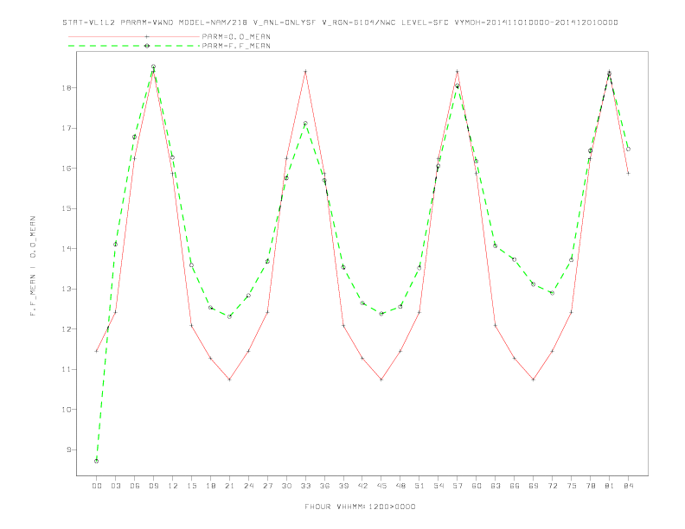The height and width of the screenshot is (529, 685).
Task: Click x-axis tick label 00
Action: pos(97,486)
